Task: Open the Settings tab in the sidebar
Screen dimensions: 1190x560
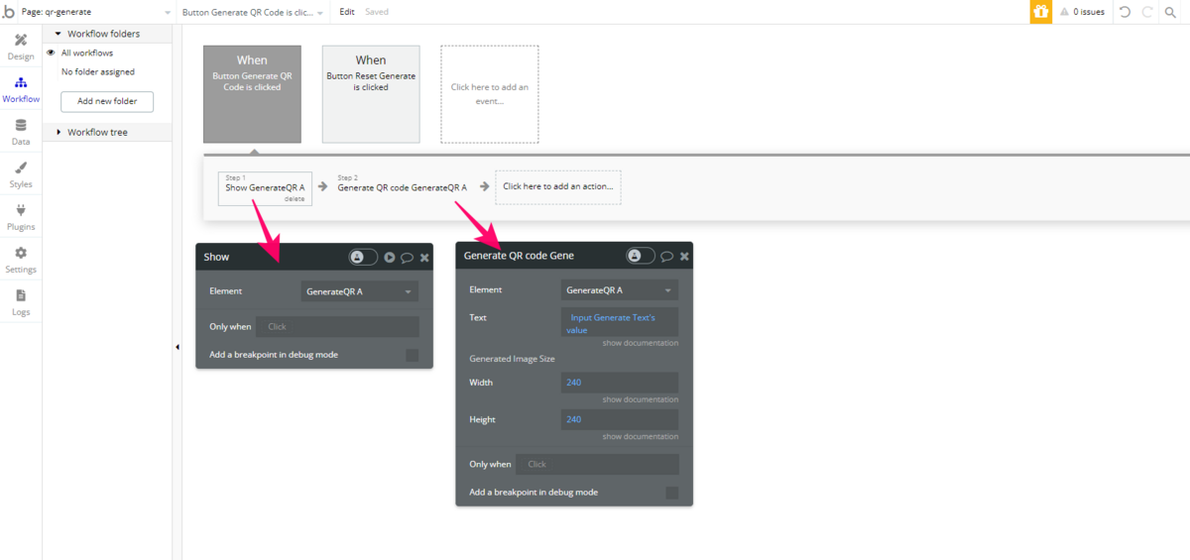Action: point(21,260)
